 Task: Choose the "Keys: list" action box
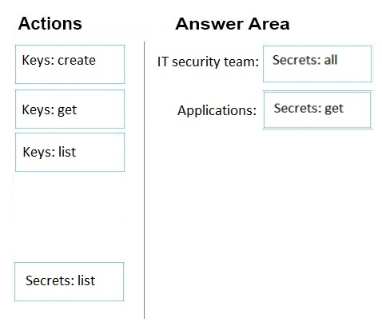coord(70,152)
